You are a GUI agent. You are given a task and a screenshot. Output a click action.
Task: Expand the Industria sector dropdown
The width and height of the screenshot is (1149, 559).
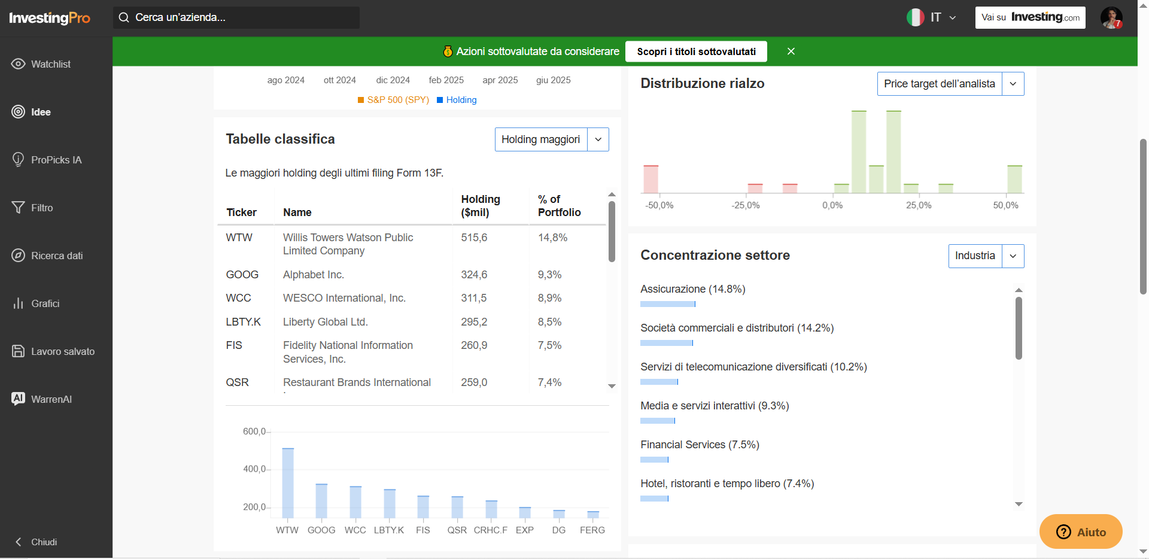point(986,256)
